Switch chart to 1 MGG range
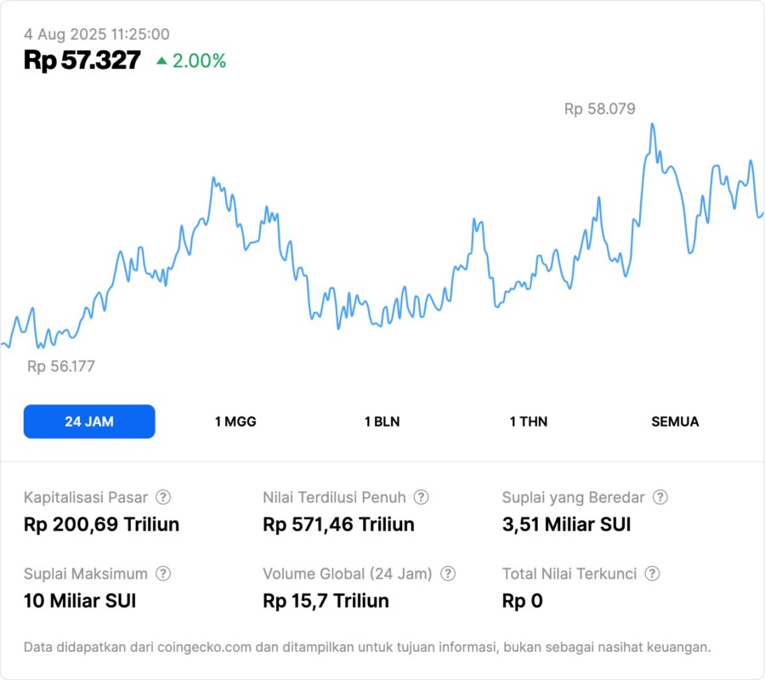The width and height of the screenshot is (765, 680). click(235, 422)
